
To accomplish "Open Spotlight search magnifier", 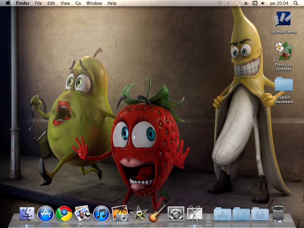I will coord(296,3).
